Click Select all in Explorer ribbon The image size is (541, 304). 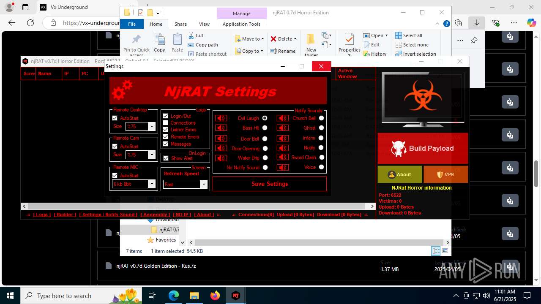pyautogui.click(x=409, y=35)
